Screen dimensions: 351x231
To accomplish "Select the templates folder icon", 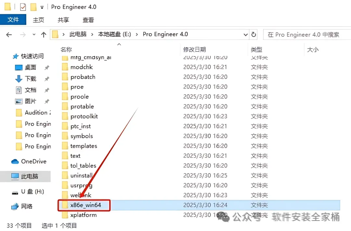I will click(x=65, y=146).
